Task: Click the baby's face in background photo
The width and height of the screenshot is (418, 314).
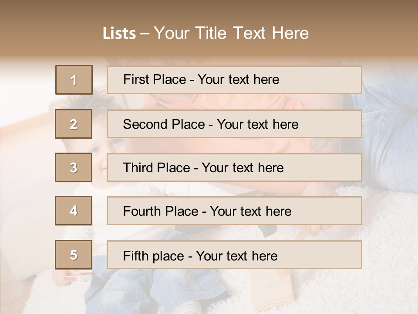Action: [x=101, y=157]
